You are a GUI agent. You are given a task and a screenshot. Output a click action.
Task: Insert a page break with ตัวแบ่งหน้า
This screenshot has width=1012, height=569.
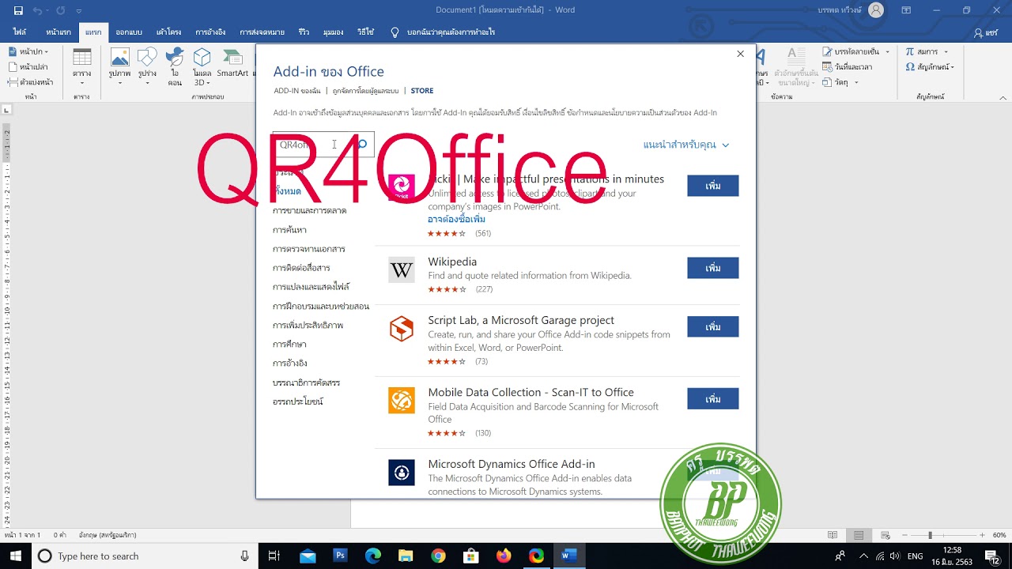tap(30, 82)
